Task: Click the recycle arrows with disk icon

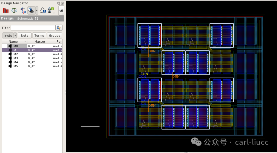Action: point(43,10)
